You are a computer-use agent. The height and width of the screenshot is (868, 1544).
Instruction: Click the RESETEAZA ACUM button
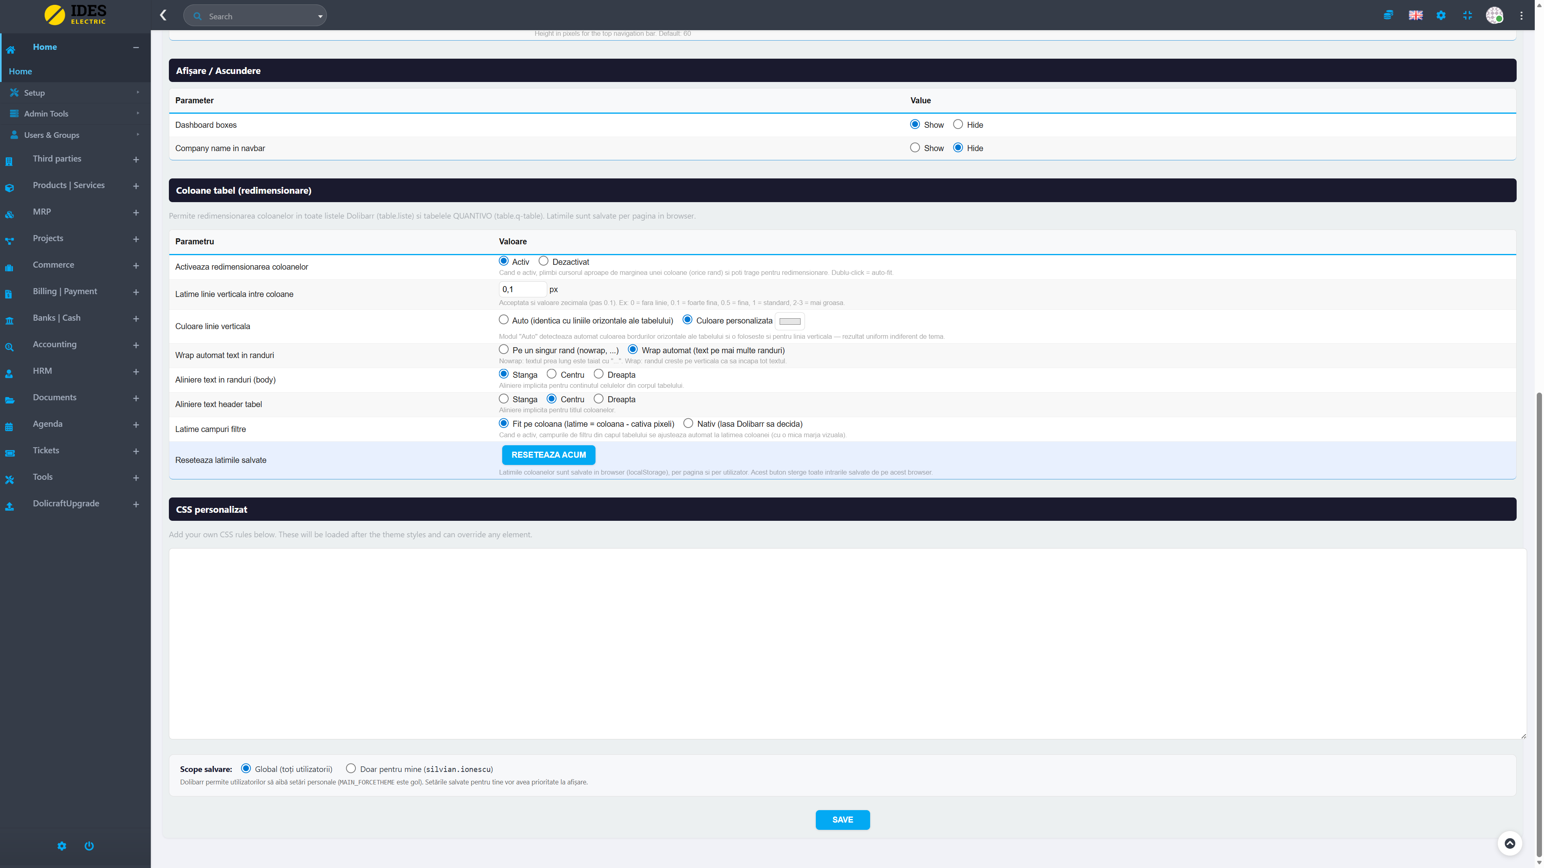pyautogui.click(x=548, y=454)
